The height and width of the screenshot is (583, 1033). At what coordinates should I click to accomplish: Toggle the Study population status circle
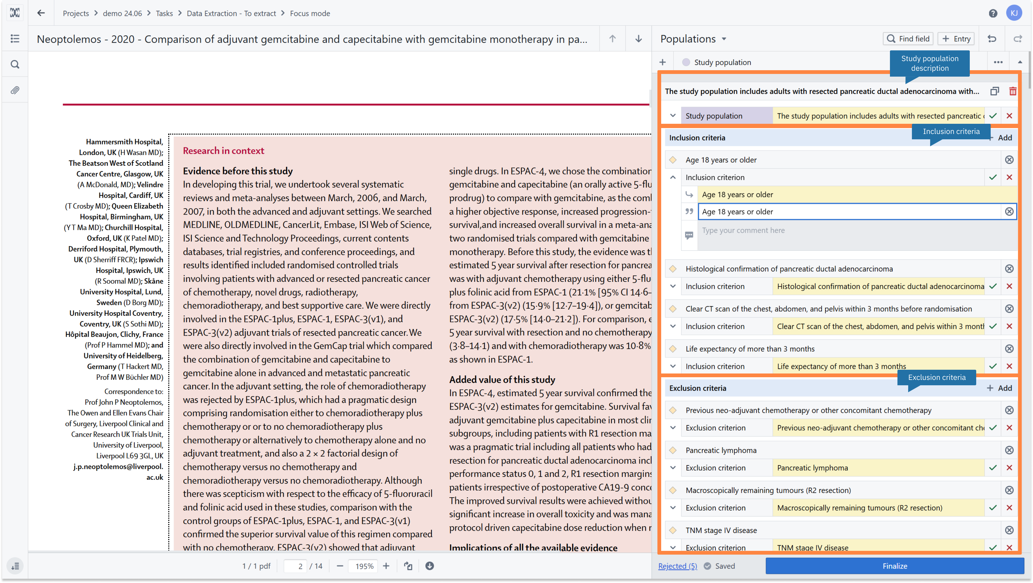pos(686,62)
